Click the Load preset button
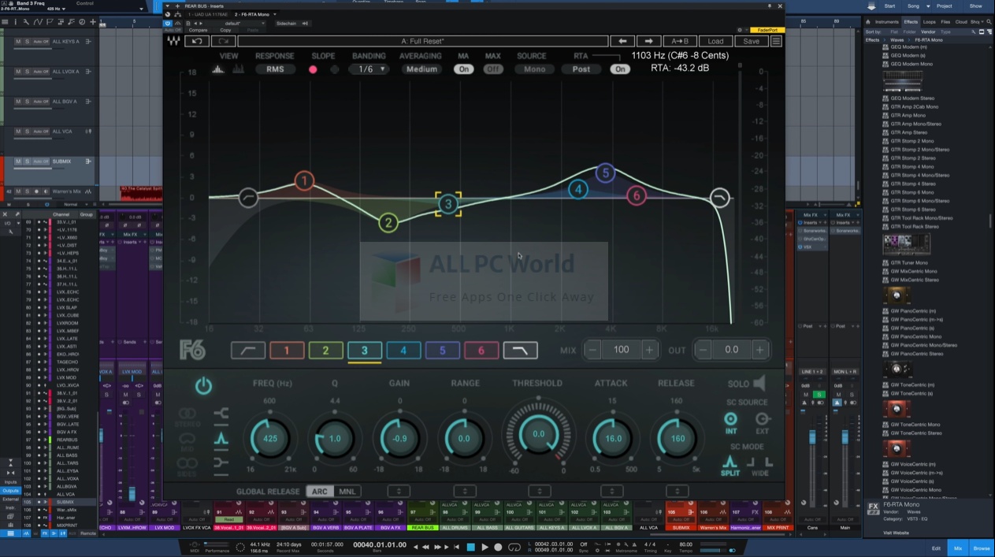 click(x=715, y=41)
